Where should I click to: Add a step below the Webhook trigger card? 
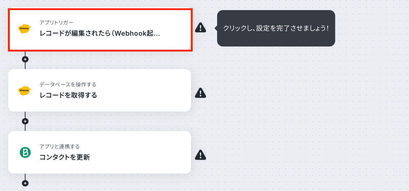coord(25,59)
